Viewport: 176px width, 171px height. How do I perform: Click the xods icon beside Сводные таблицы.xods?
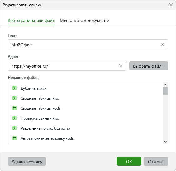click(14, 108)
